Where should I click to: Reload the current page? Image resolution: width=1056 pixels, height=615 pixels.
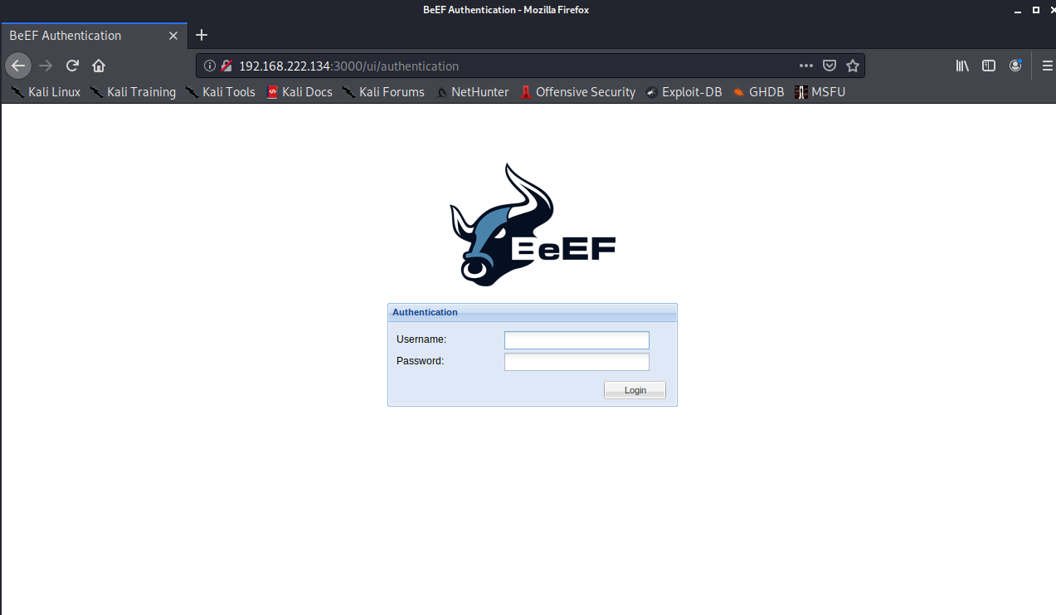coord(72,66)
